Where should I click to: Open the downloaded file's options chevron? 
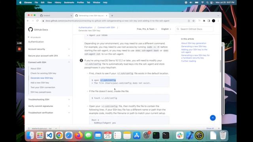click(x=56, y=129)
